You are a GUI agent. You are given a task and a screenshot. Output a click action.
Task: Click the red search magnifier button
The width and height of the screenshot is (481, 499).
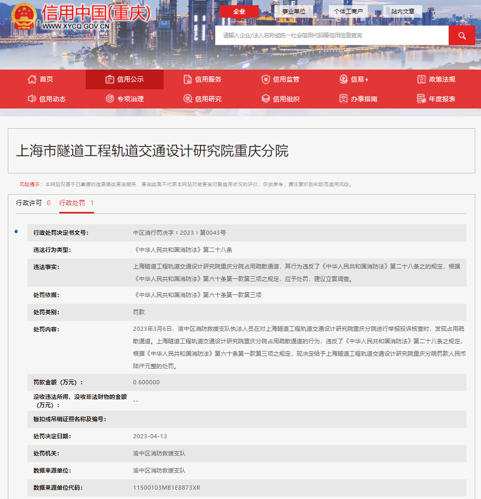pyautogui.click(x=462, y=35)
